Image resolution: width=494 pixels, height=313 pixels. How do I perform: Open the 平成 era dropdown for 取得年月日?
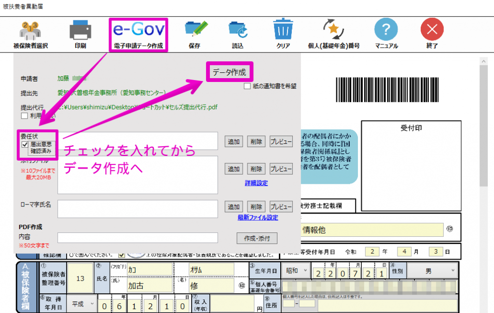[x=81, y=304]
